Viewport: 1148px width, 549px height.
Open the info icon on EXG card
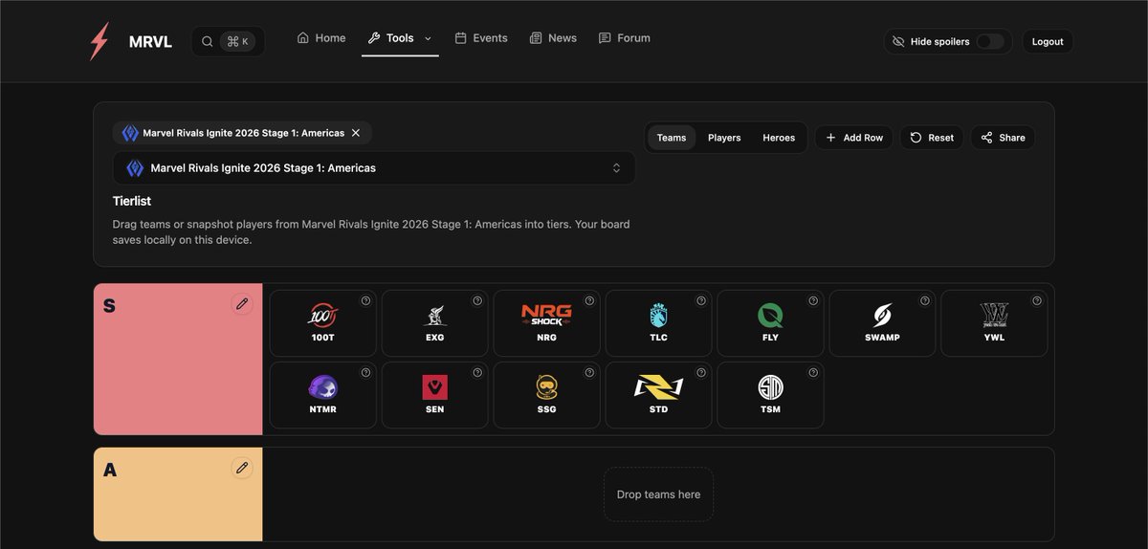[x=477, y=300]
